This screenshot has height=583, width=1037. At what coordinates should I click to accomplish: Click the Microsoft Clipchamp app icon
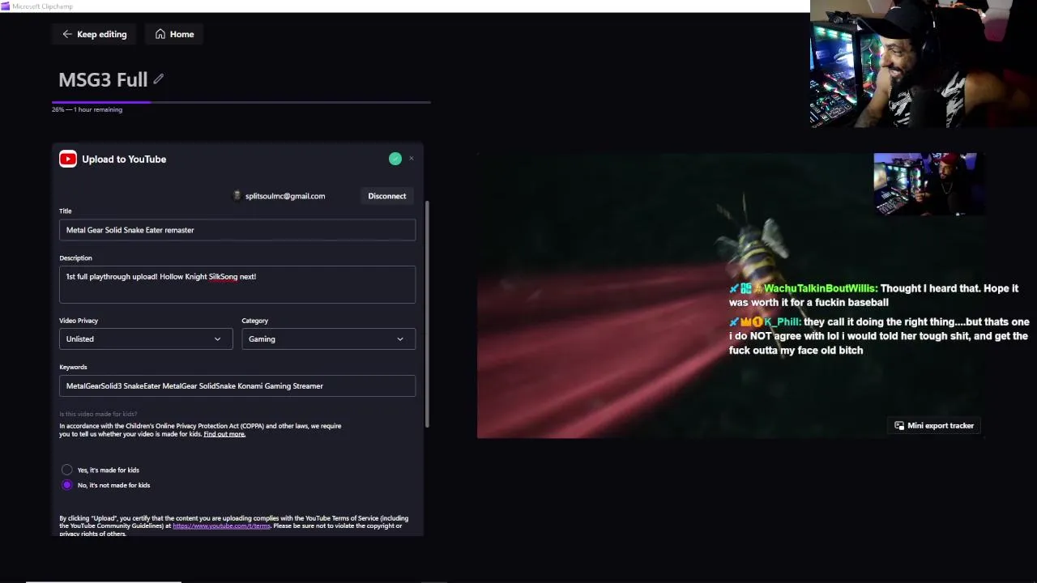pos(6,6)
